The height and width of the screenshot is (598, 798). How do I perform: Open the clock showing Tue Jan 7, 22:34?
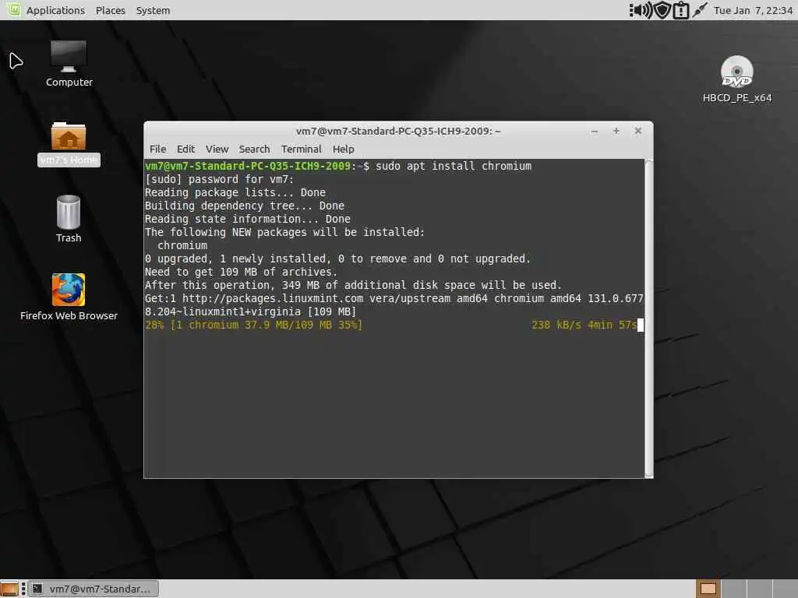point(753,10)
